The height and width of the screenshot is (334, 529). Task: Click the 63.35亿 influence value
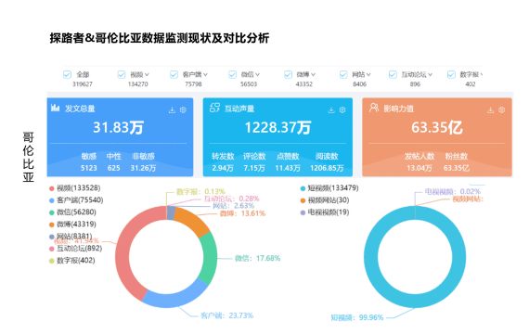point(437,127)
